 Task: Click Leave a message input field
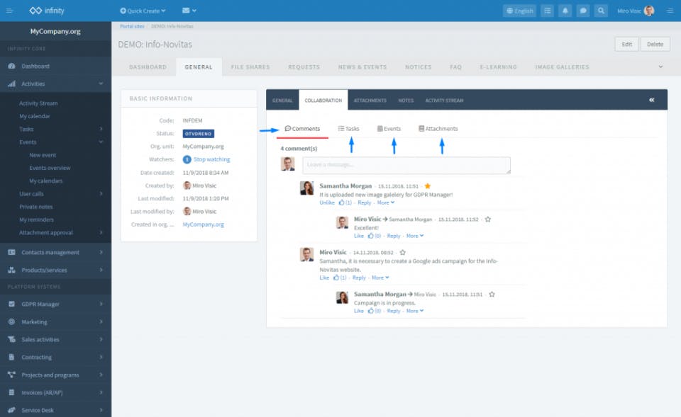(406, 165)
